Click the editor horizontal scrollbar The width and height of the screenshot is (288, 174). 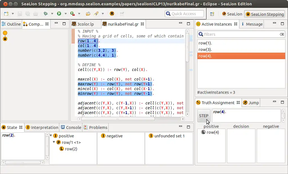pos(118,119)
